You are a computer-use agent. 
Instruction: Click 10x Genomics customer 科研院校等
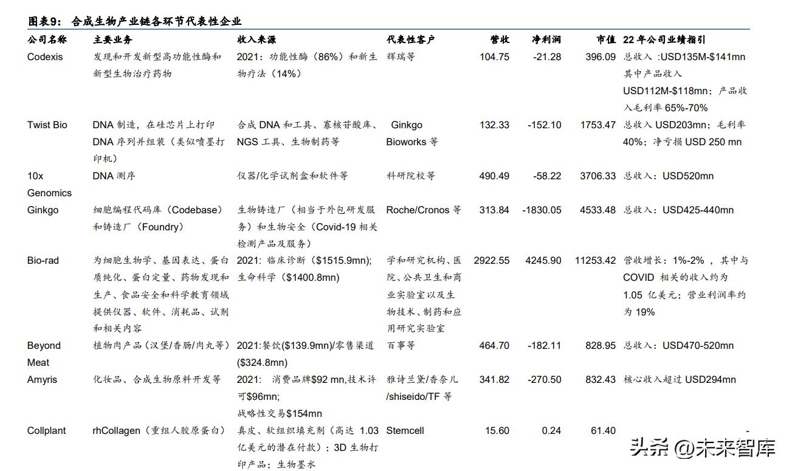(411, 176)
